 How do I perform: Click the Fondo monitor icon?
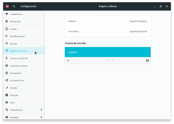pos(7,29)
